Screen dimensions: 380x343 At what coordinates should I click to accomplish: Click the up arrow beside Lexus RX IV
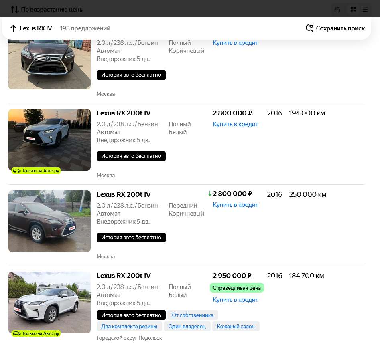(13, 28)
